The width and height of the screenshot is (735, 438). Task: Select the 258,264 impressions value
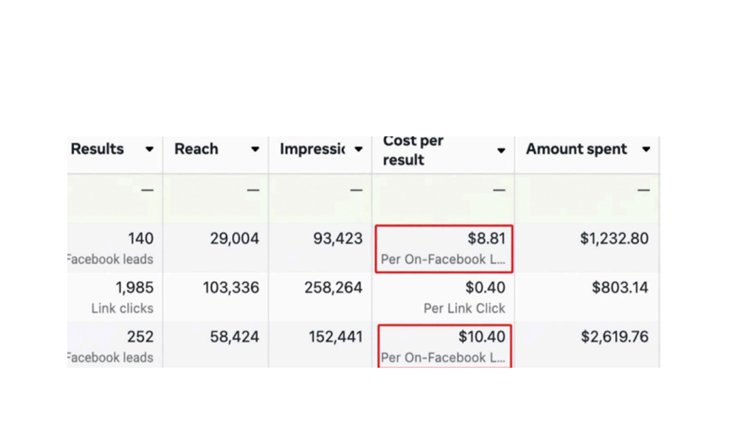(333, 288)
